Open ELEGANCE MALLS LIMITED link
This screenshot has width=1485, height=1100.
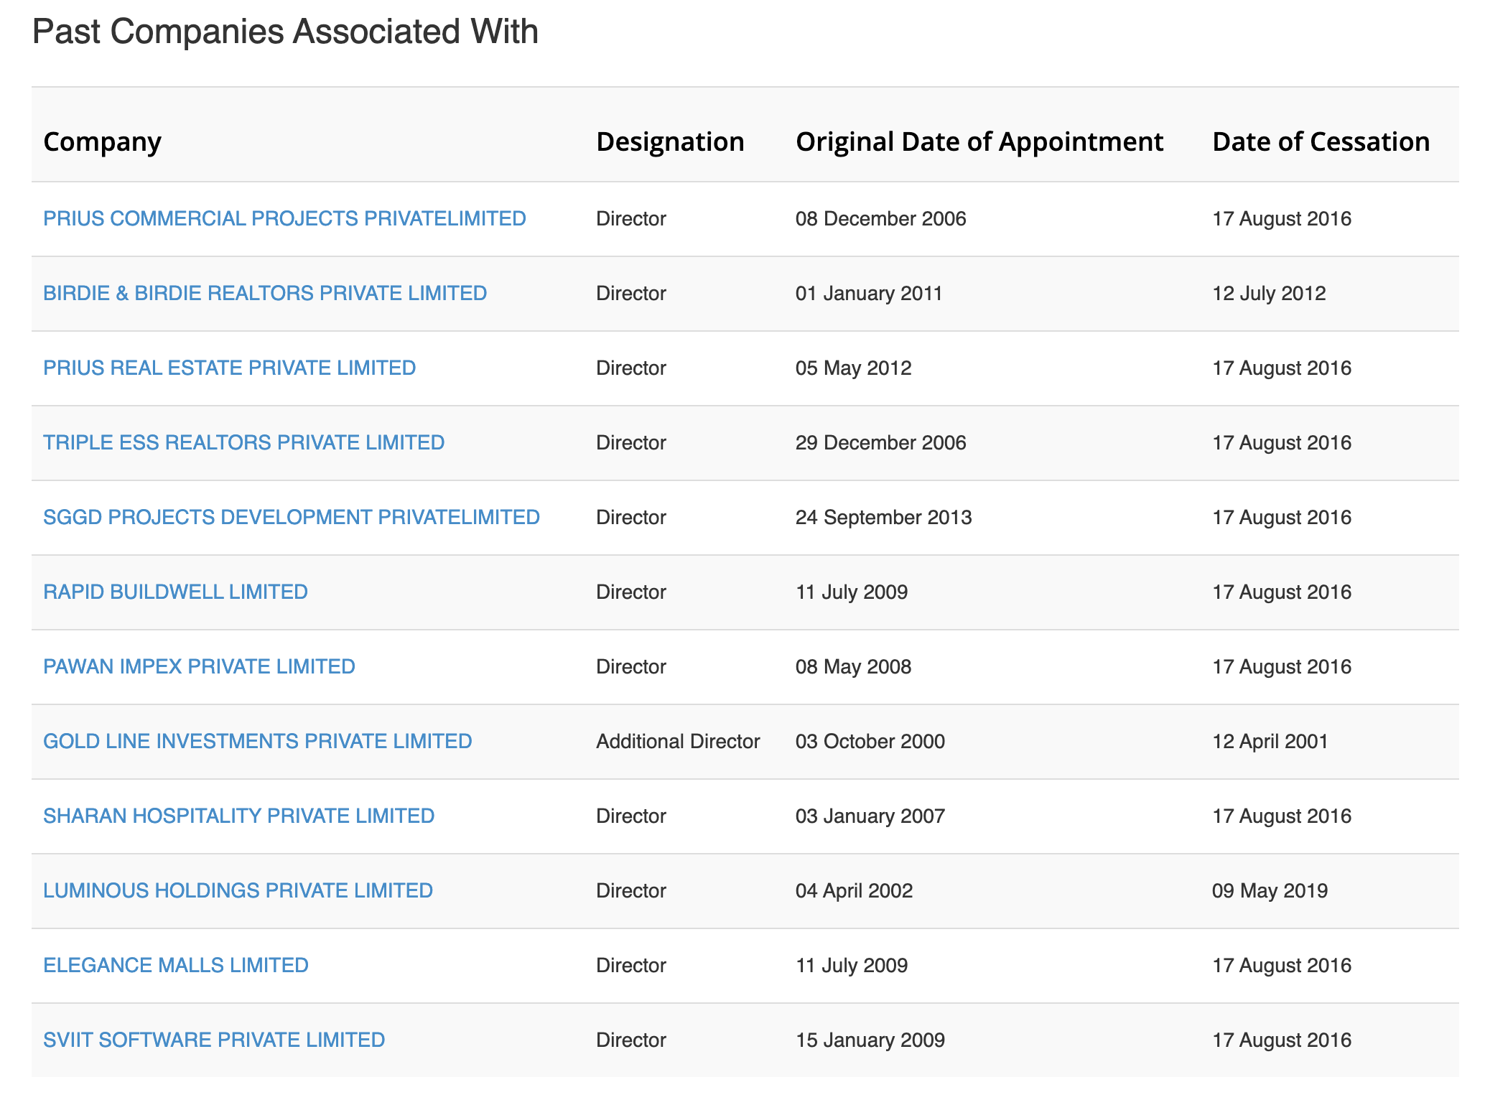click(175, 965)
